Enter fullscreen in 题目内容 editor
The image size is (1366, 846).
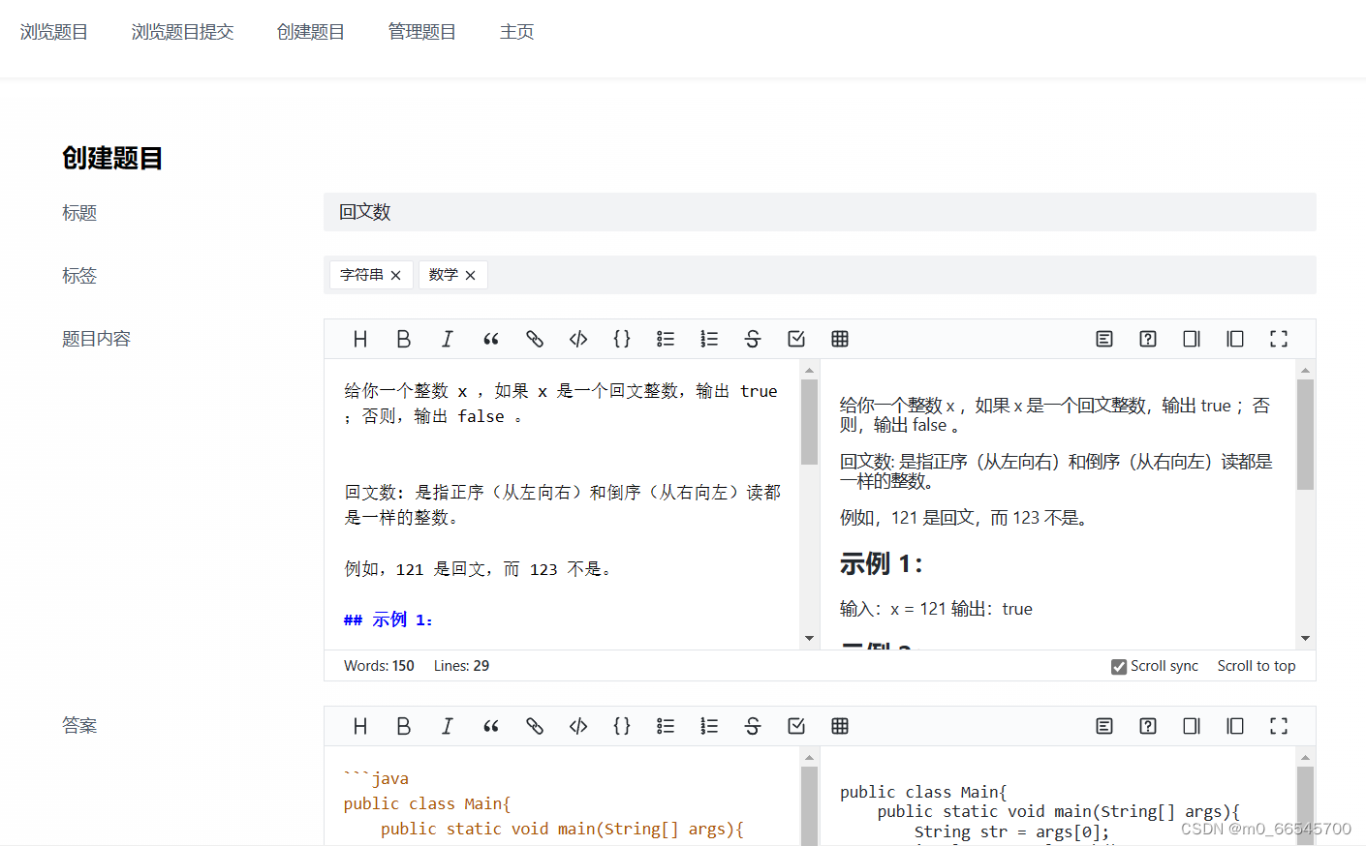(x=1279, y=339)
